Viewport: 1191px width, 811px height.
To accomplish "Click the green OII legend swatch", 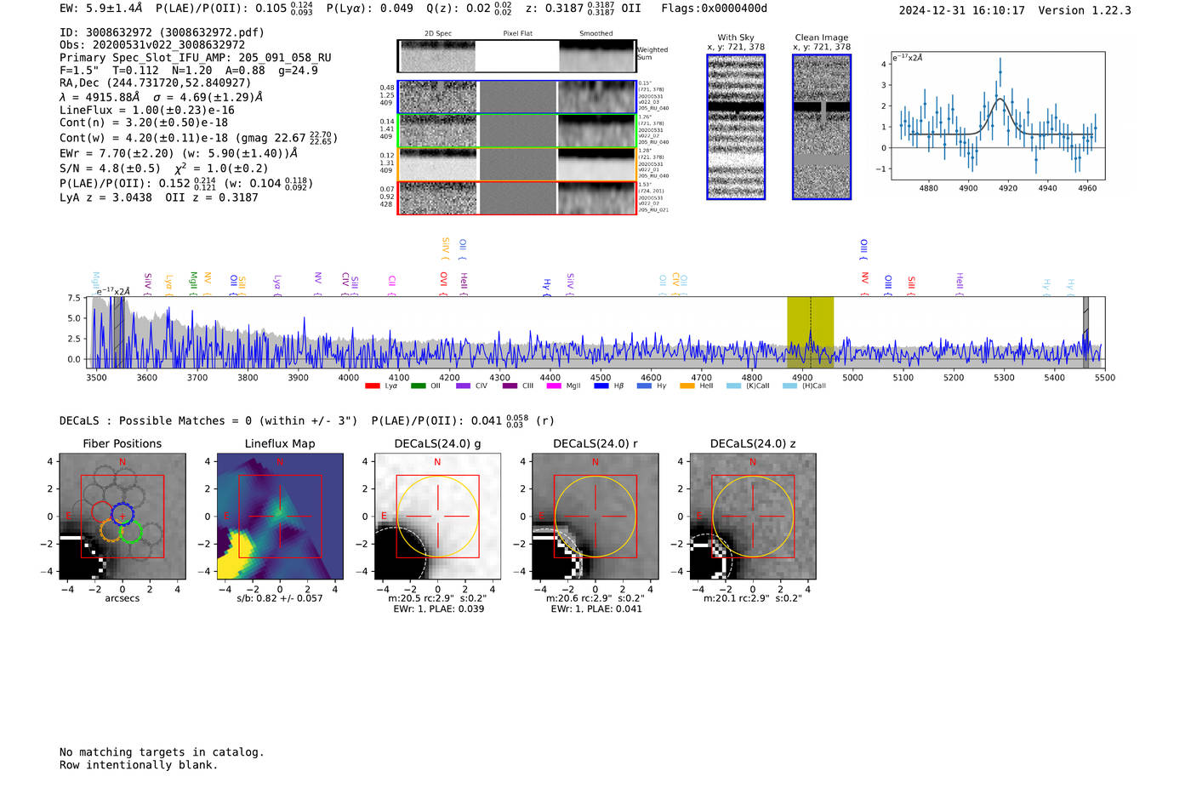I will 418,386.
